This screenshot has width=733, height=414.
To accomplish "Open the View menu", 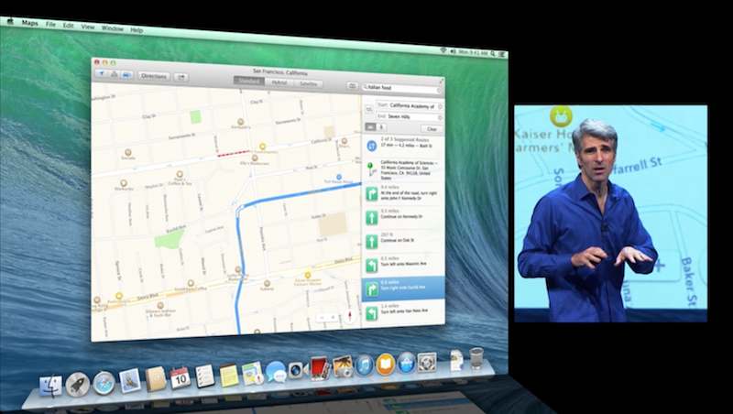I will 87,27.
